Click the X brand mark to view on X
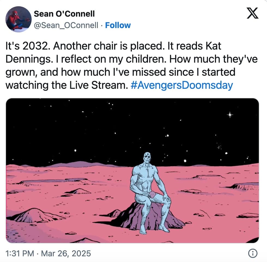267x262 pixels. pos(253,13)
